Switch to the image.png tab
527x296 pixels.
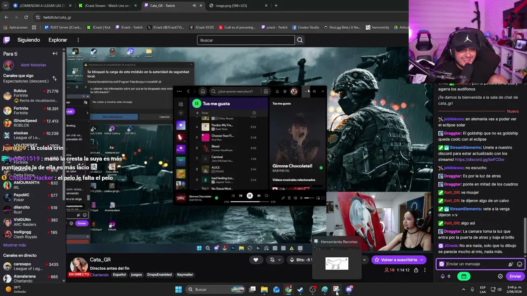coord(238,6)
